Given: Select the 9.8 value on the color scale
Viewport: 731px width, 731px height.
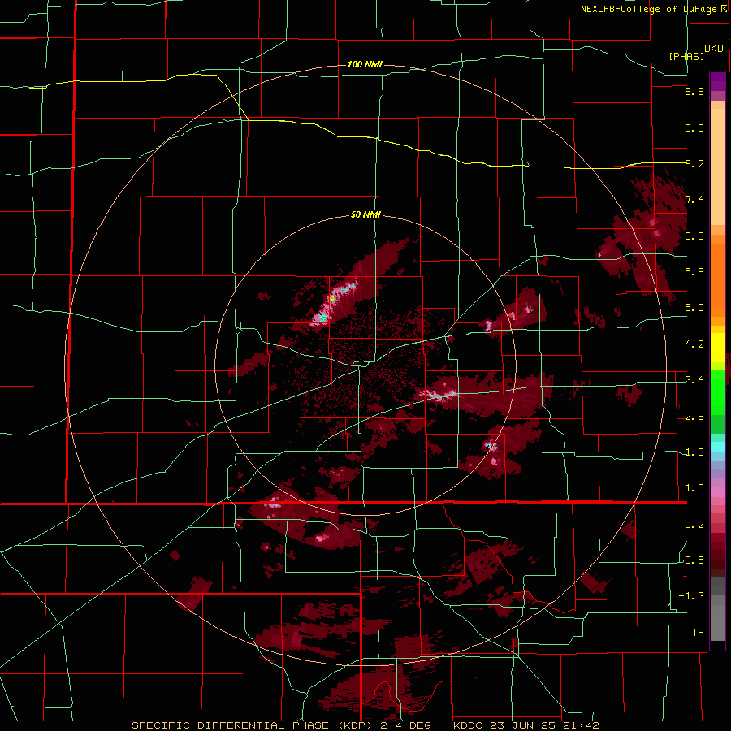Looking at the screenshot, I should tap(694, 91).
